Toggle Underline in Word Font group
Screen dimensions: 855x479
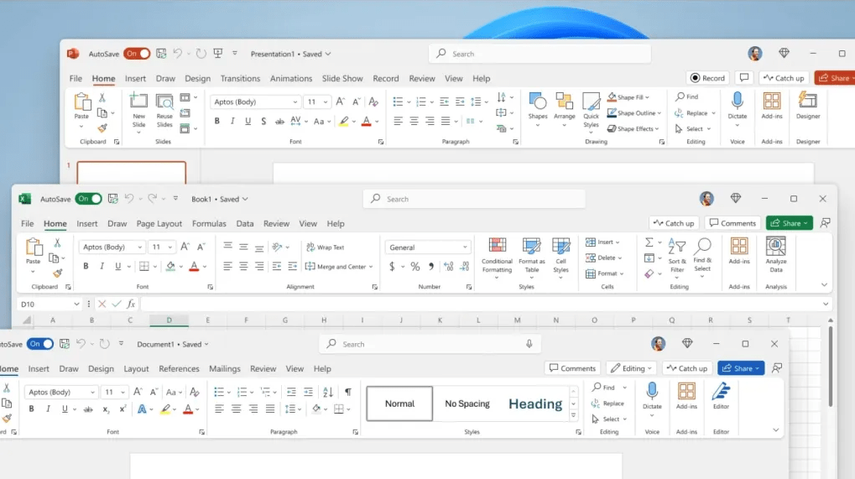65,409
